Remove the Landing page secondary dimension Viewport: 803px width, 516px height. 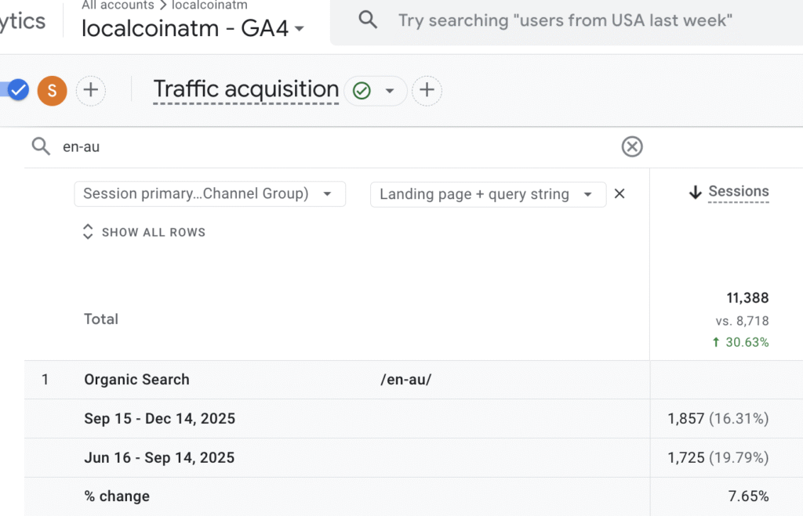click(620, 194)
